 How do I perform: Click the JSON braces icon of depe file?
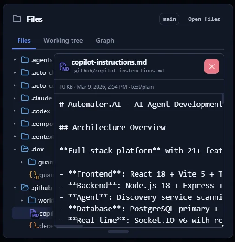pyautogui.click(x=34, y=225)
